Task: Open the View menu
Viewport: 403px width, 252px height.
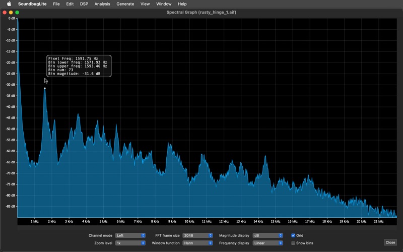Action: 145,4
